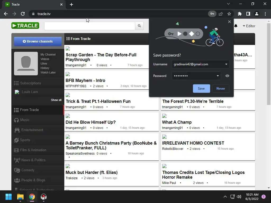Select From Tracle in the sidebar
The width and height of the screenshot is (271, 203).
point(38,110)
